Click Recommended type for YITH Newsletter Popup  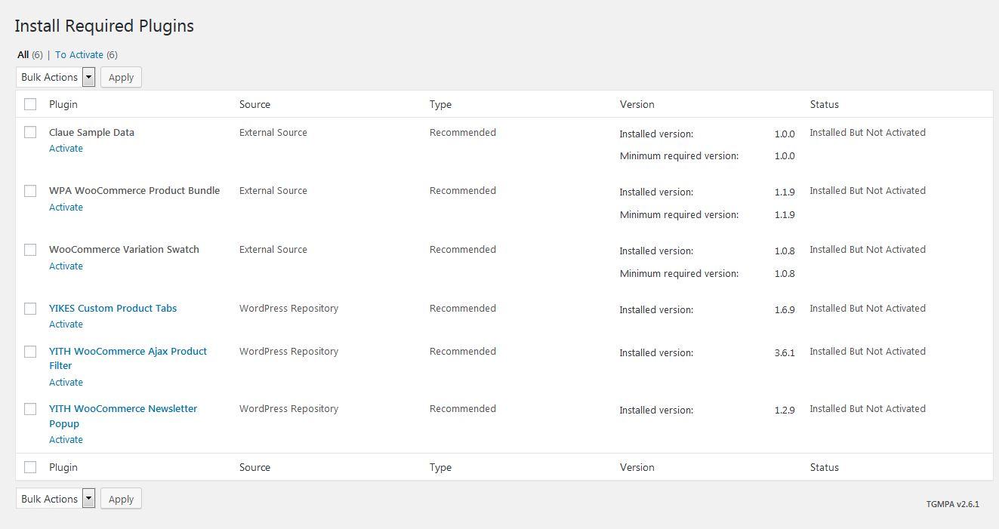[x=463, y=408]
